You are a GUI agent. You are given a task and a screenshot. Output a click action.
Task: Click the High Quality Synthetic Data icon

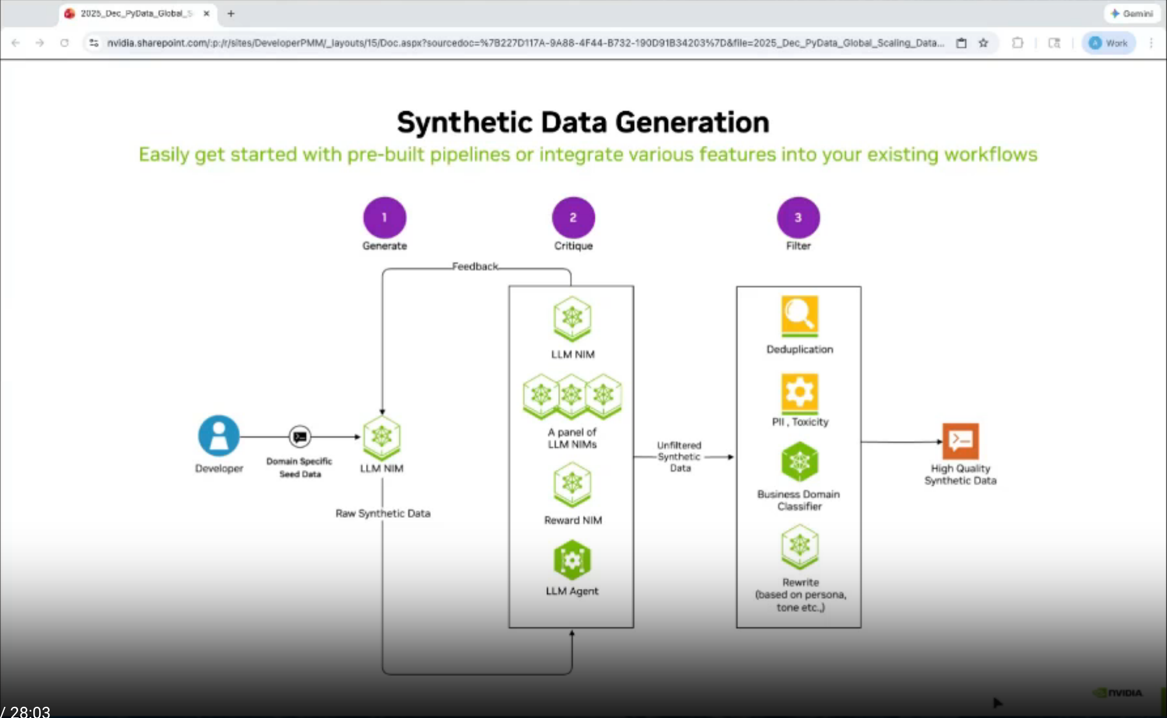960,441
